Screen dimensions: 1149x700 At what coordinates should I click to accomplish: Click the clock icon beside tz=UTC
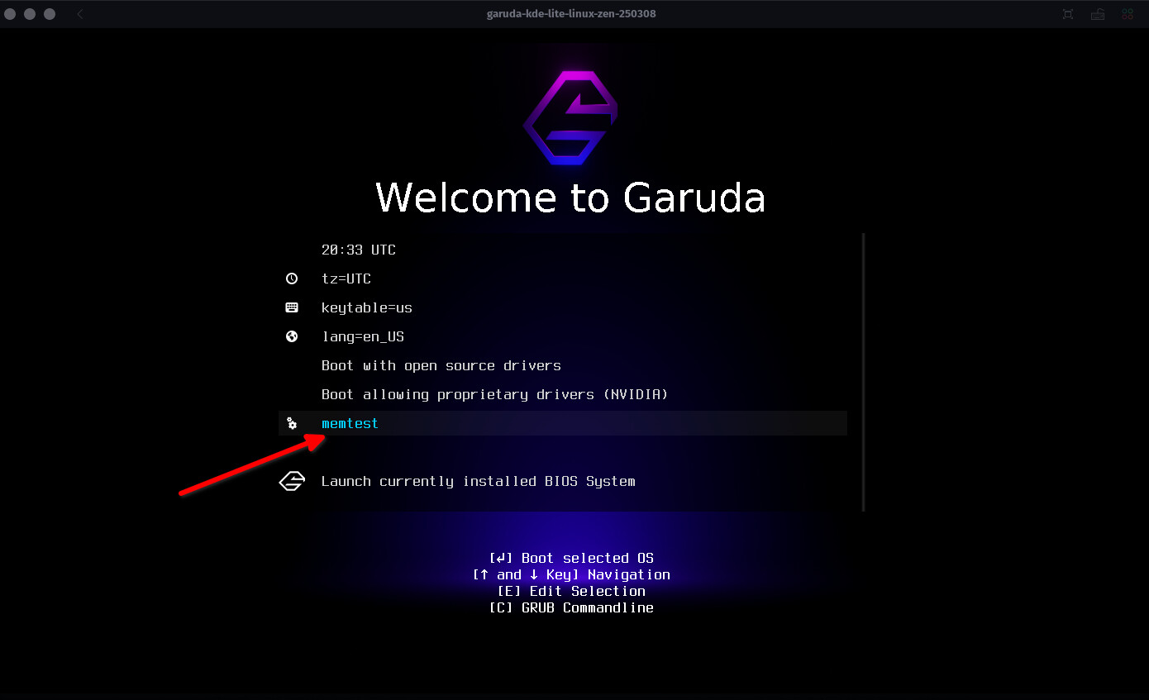coord(291,279)
